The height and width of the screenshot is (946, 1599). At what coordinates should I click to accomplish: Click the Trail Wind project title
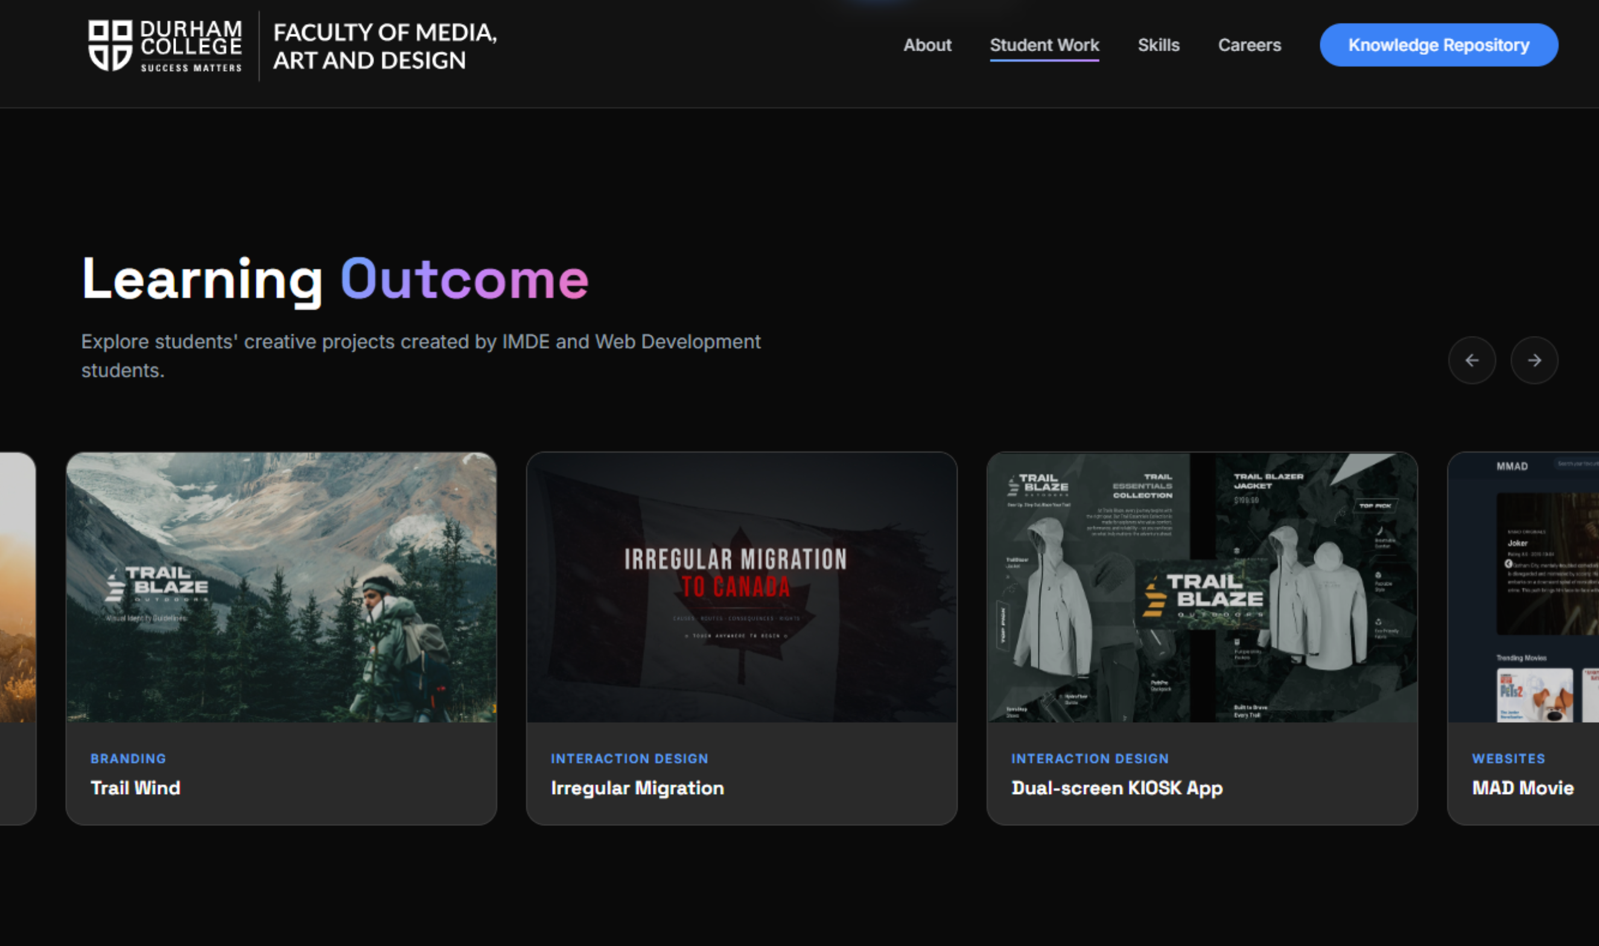(135, 788)
